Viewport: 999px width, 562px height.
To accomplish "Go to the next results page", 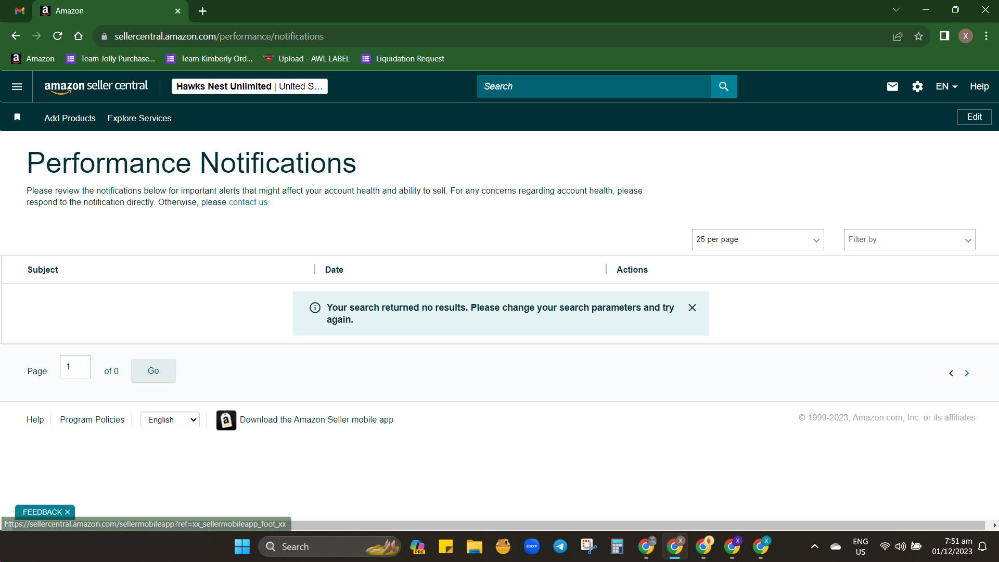I will [x=967, y=373].
